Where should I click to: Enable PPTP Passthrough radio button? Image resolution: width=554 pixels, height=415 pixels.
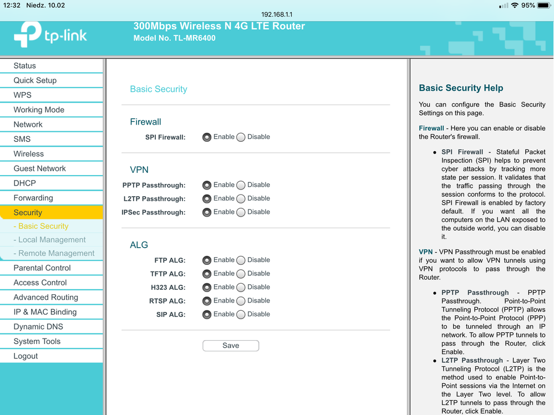[207, 185]
